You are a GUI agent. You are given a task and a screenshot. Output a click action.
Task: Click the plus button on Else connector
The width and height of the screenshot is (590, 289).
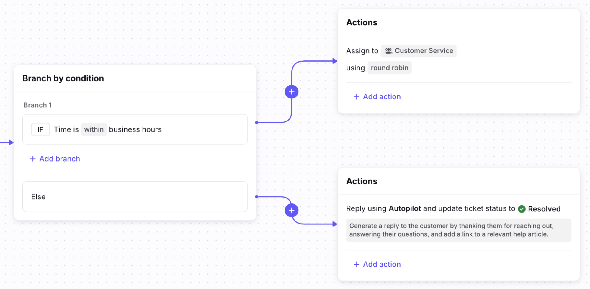coord(291,210)
